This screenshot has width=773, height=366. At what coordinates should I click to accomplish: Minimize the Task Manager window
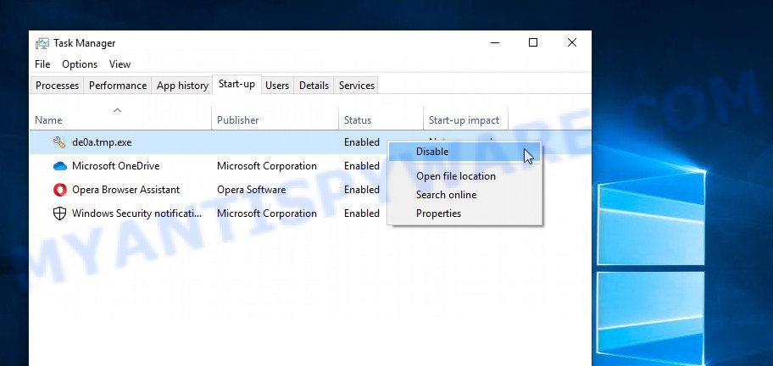(495, 43)
